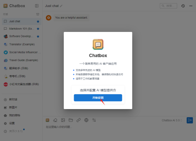Open Travel Guide (Example) conversation
The width and height of the screenshot is (196, 141).
pos(22,60)
